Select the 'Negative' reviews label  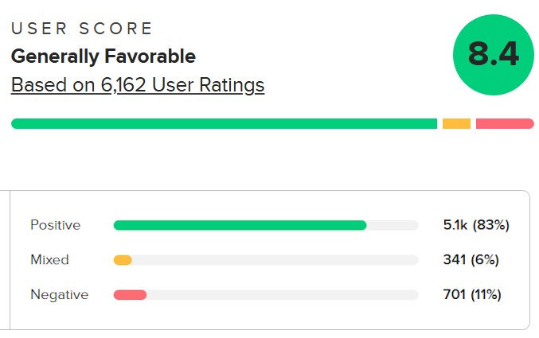pyautogui.click(x=59, y=294)
